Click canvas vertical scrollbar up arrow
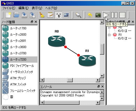Viewport: 136px width, 111px height. pyautogui.click(x=102, y=22)
